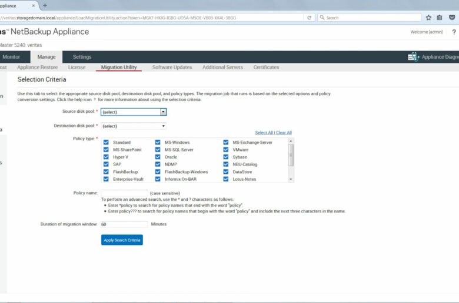Open the Source disk pool dropdown

[x=134, y=112]
